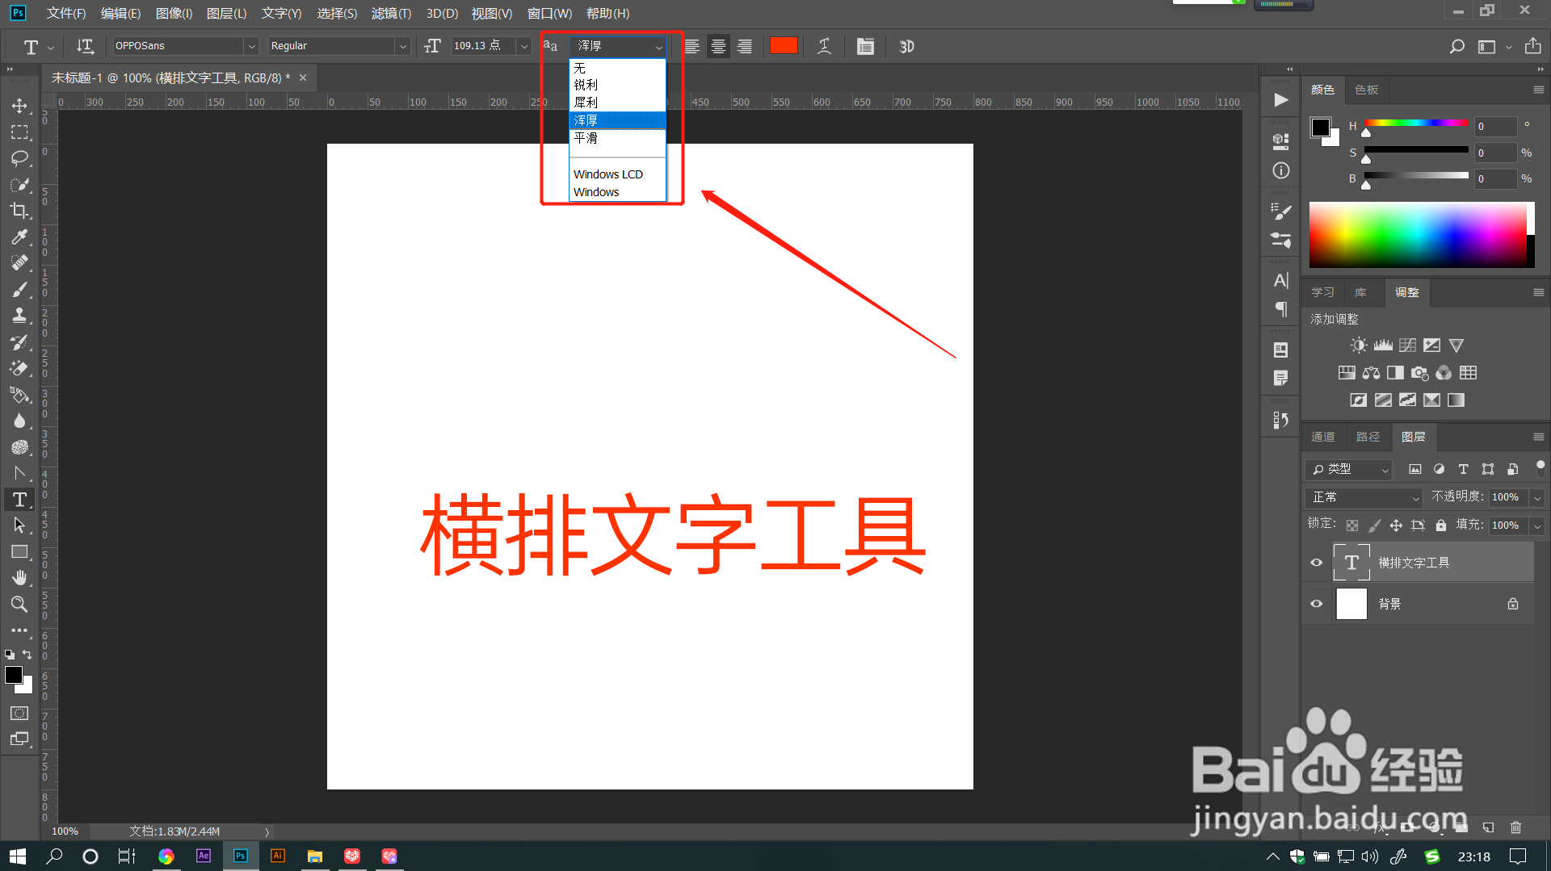Open the layer filter 类型 dropdown
Image resolution: width=1551 pixels, height=871 pixels.
[x=1348, y=469]
